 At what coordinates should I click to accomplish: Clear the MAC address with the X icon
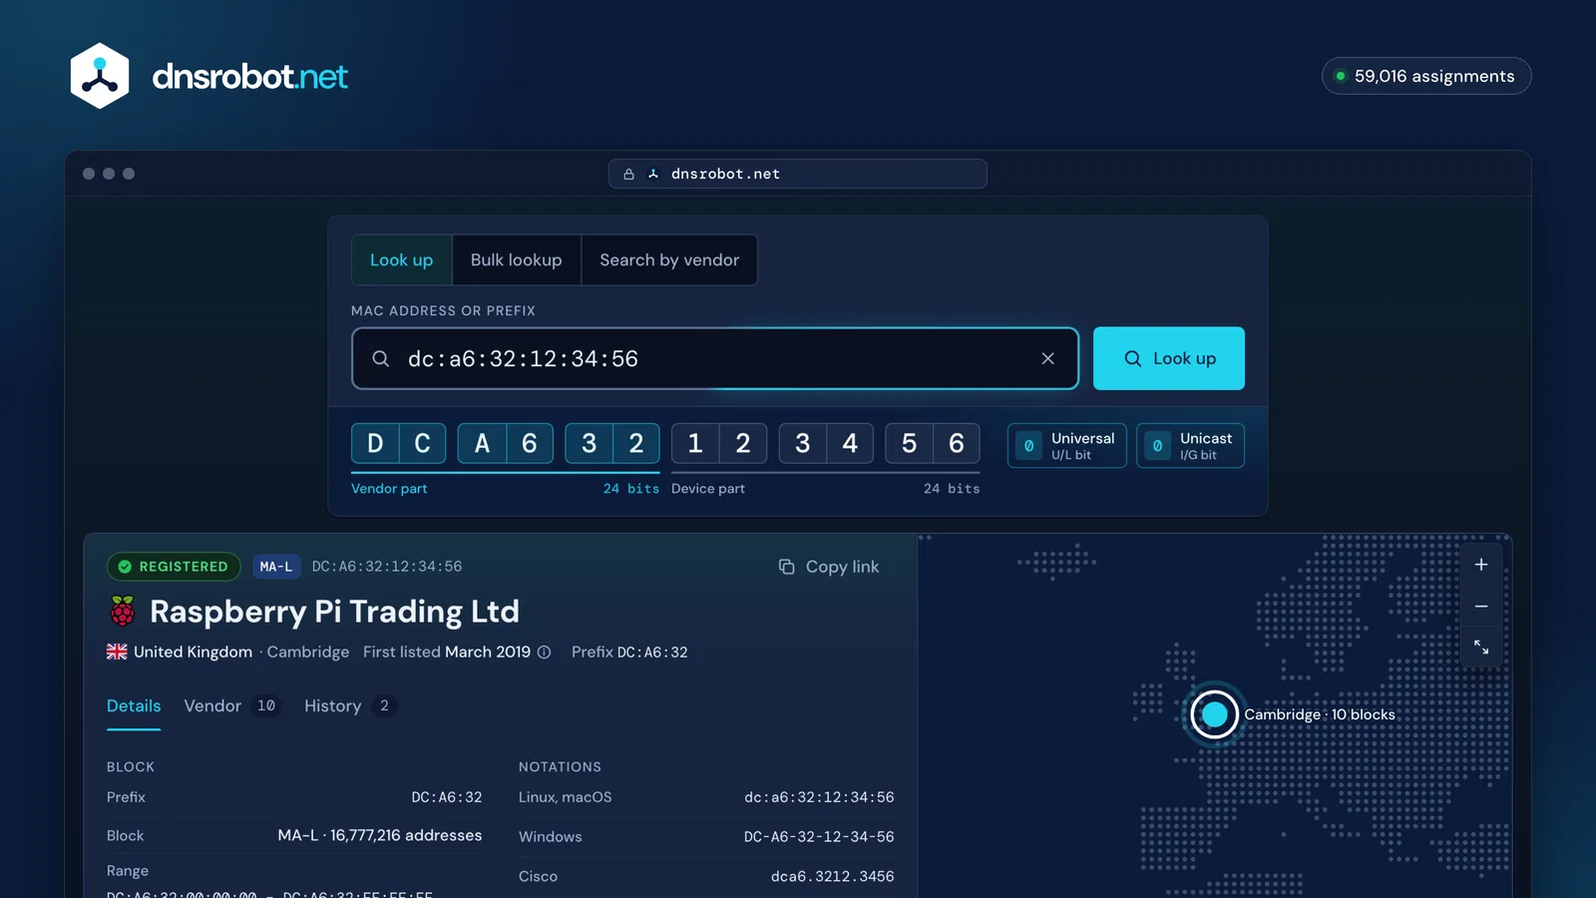[x=1047, y=358]
